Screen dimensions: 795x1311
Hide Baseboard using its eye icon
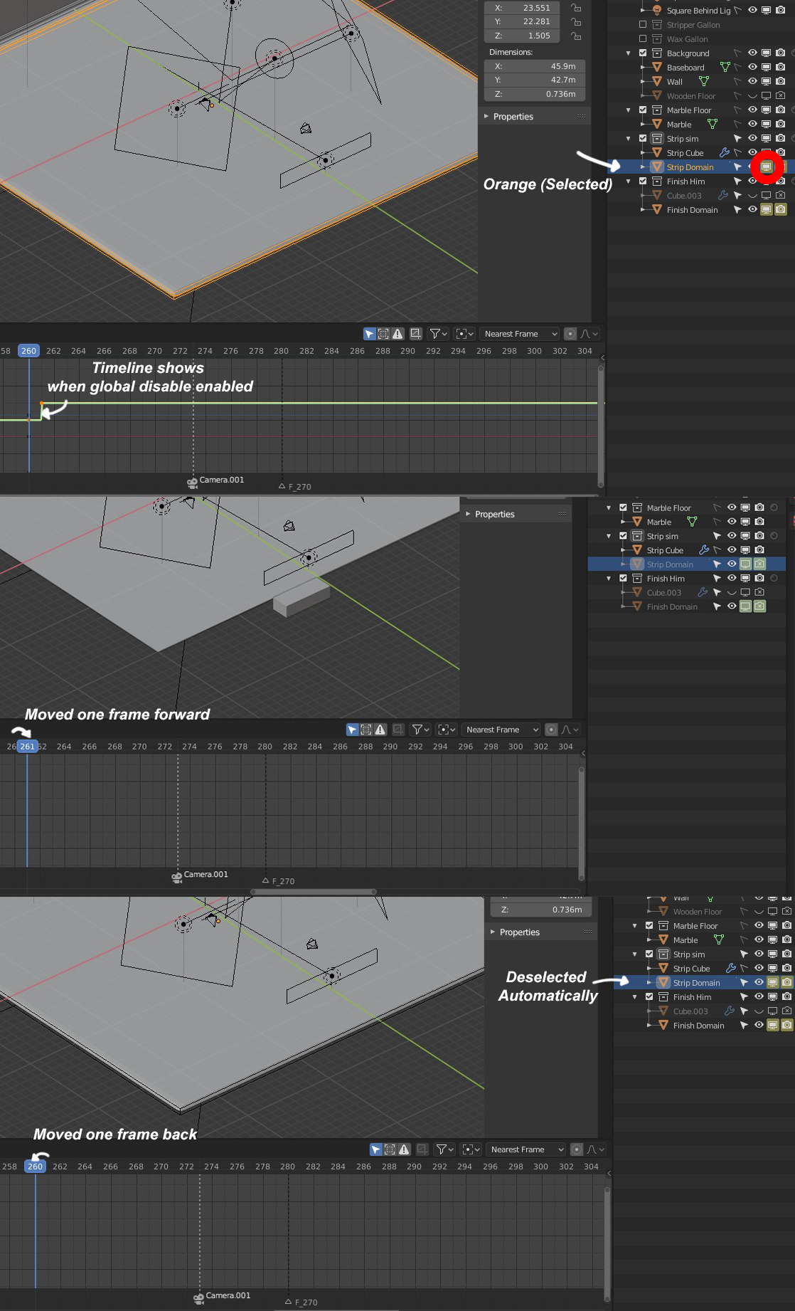pyautogui.click(x=752, y=68)
